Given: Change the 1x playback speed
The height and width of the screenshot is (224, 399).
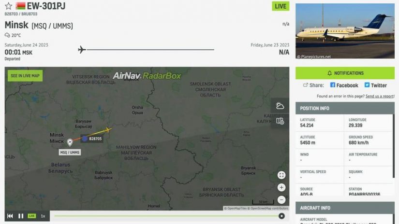Looking at the screenshot, I should (x=43, y=216).
